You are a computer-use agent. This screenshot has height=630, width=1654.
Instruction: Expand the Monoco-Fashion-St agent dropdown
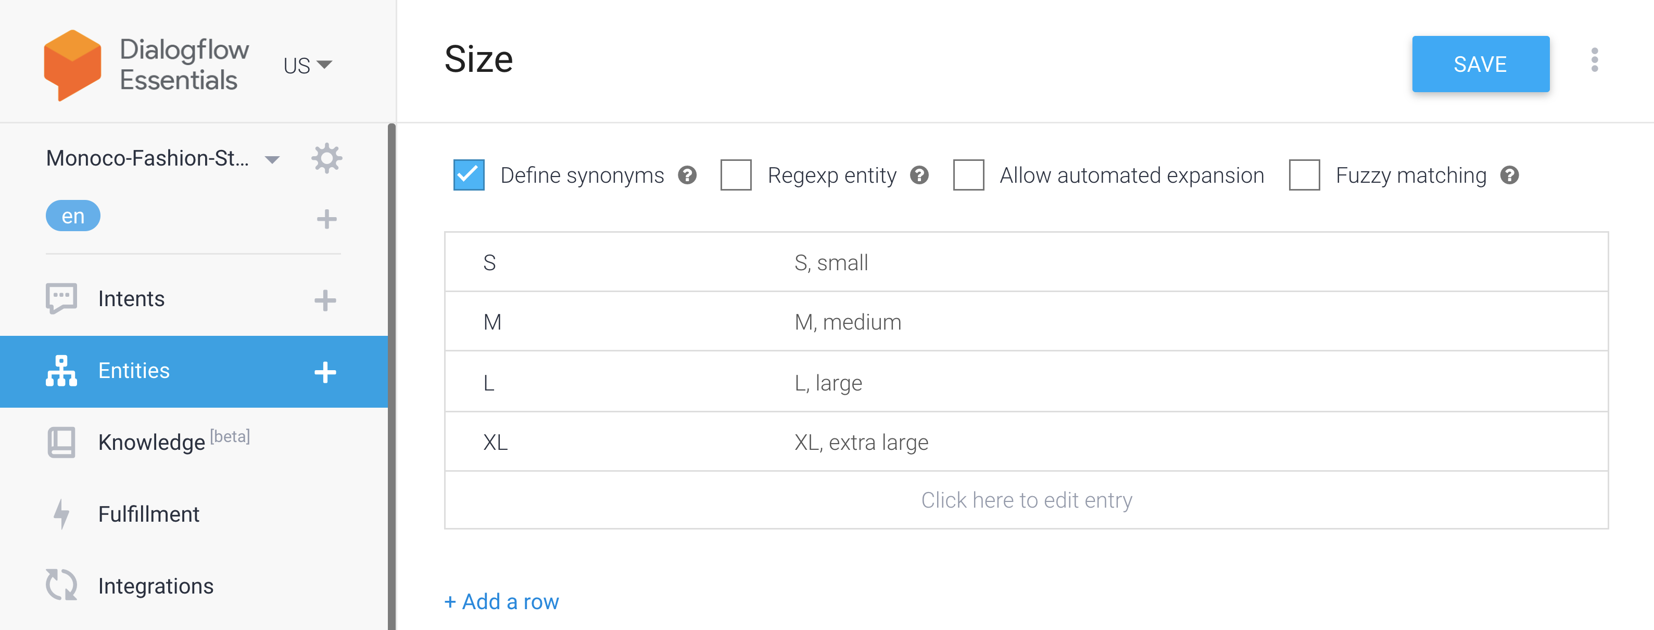[x=272, y=159]
